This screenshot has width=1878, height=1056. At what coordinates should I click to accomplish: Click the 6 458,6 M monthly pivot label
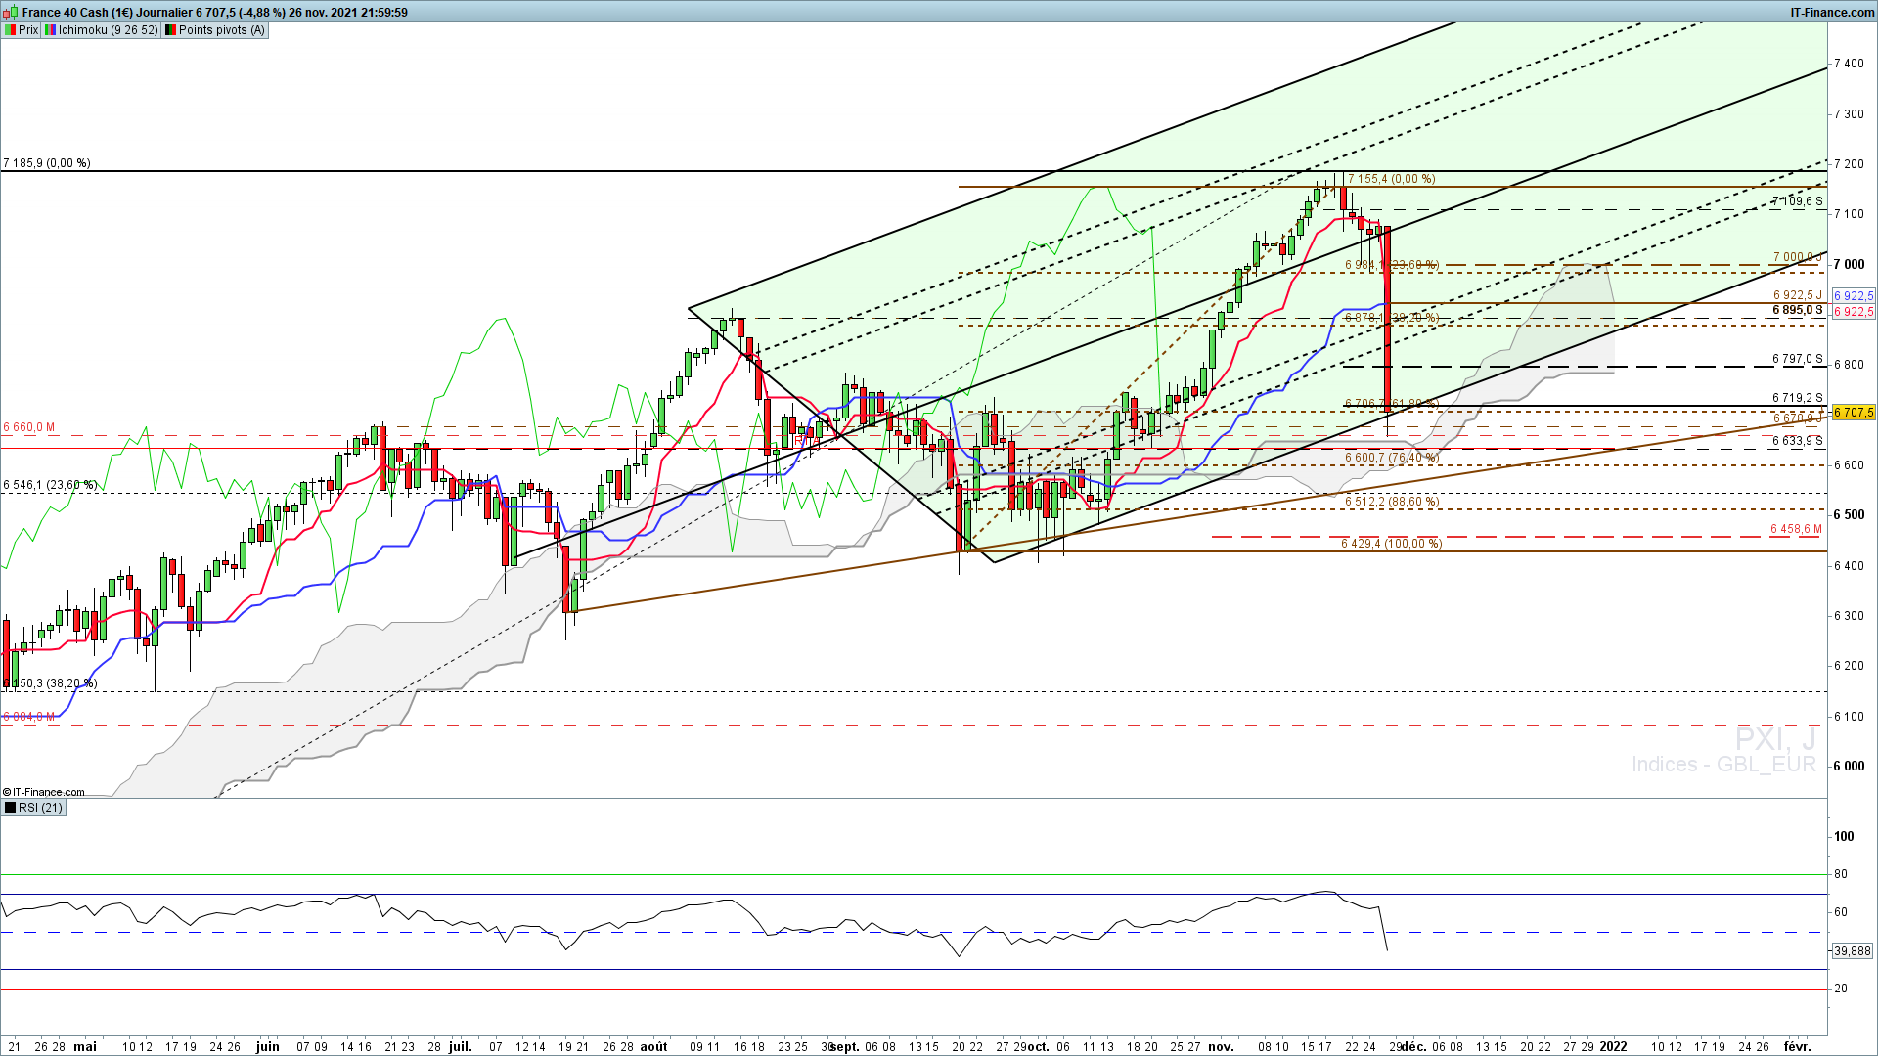(x=1796, y=529)
